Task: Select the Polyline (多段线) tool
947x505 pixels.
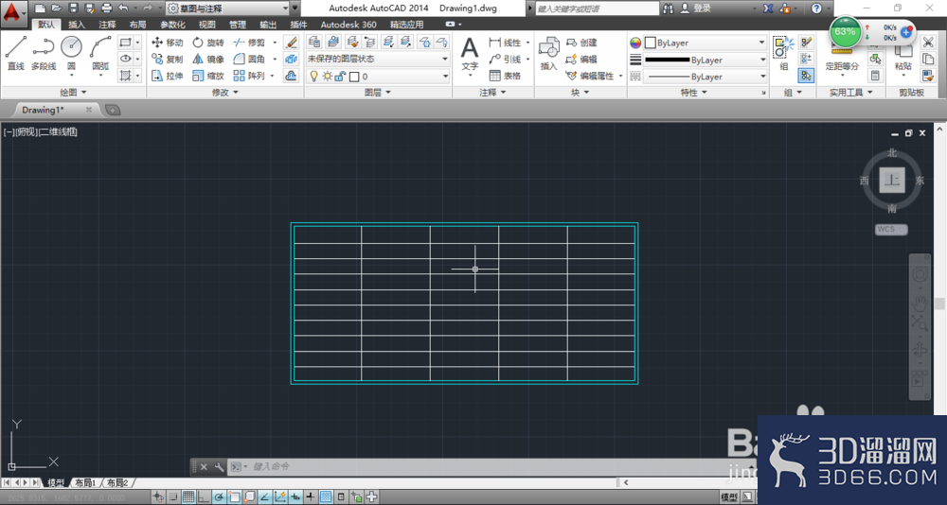Action: [x=44, y=53]
